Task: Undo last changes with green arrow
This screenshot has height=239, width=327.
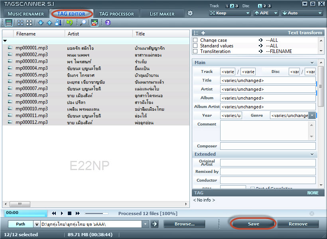Action: click(70, 22)
